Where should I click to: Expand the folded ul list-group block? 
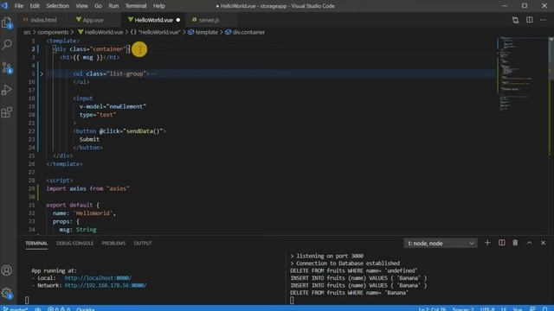[x=42, y=73]
